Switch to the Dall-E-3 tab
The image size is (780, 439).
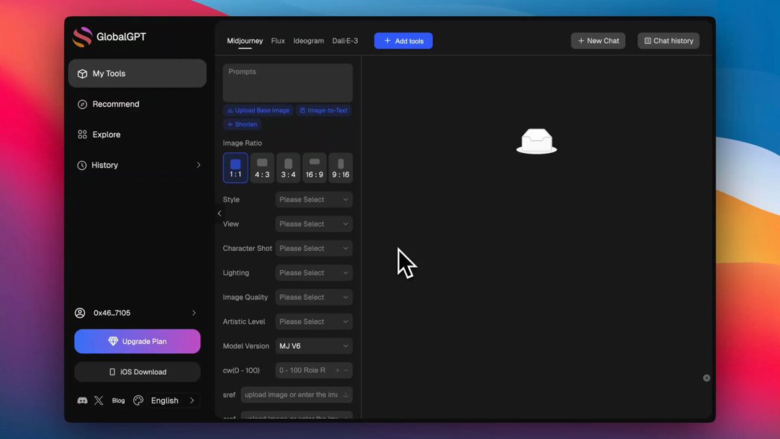point(345,41)
